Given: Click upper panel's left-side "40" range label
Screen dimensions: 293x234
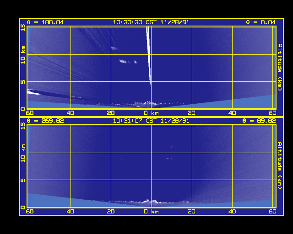Looking at the screenshot, I should click(71, 113).
